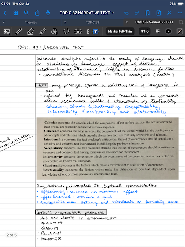
Task: Bookmark this page
Action: pyautogui.click(x=148, y=13)
